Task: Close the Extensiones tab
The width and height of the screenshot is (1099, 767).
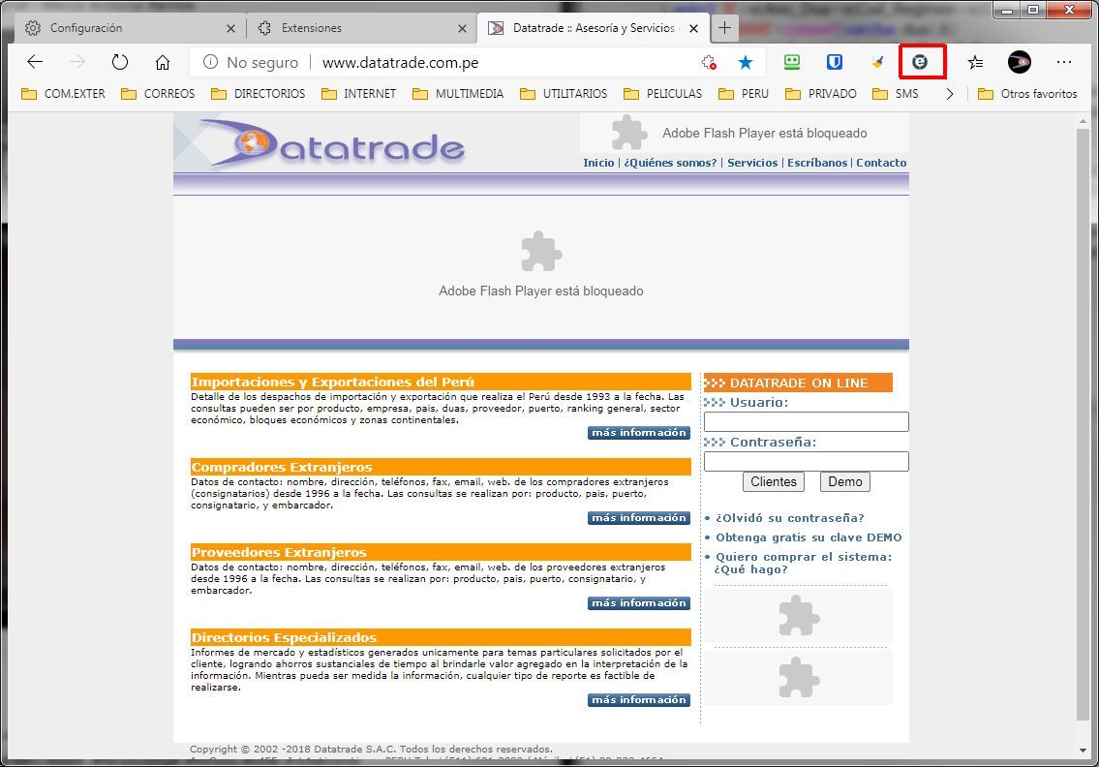Action: [x=462, y=29]
